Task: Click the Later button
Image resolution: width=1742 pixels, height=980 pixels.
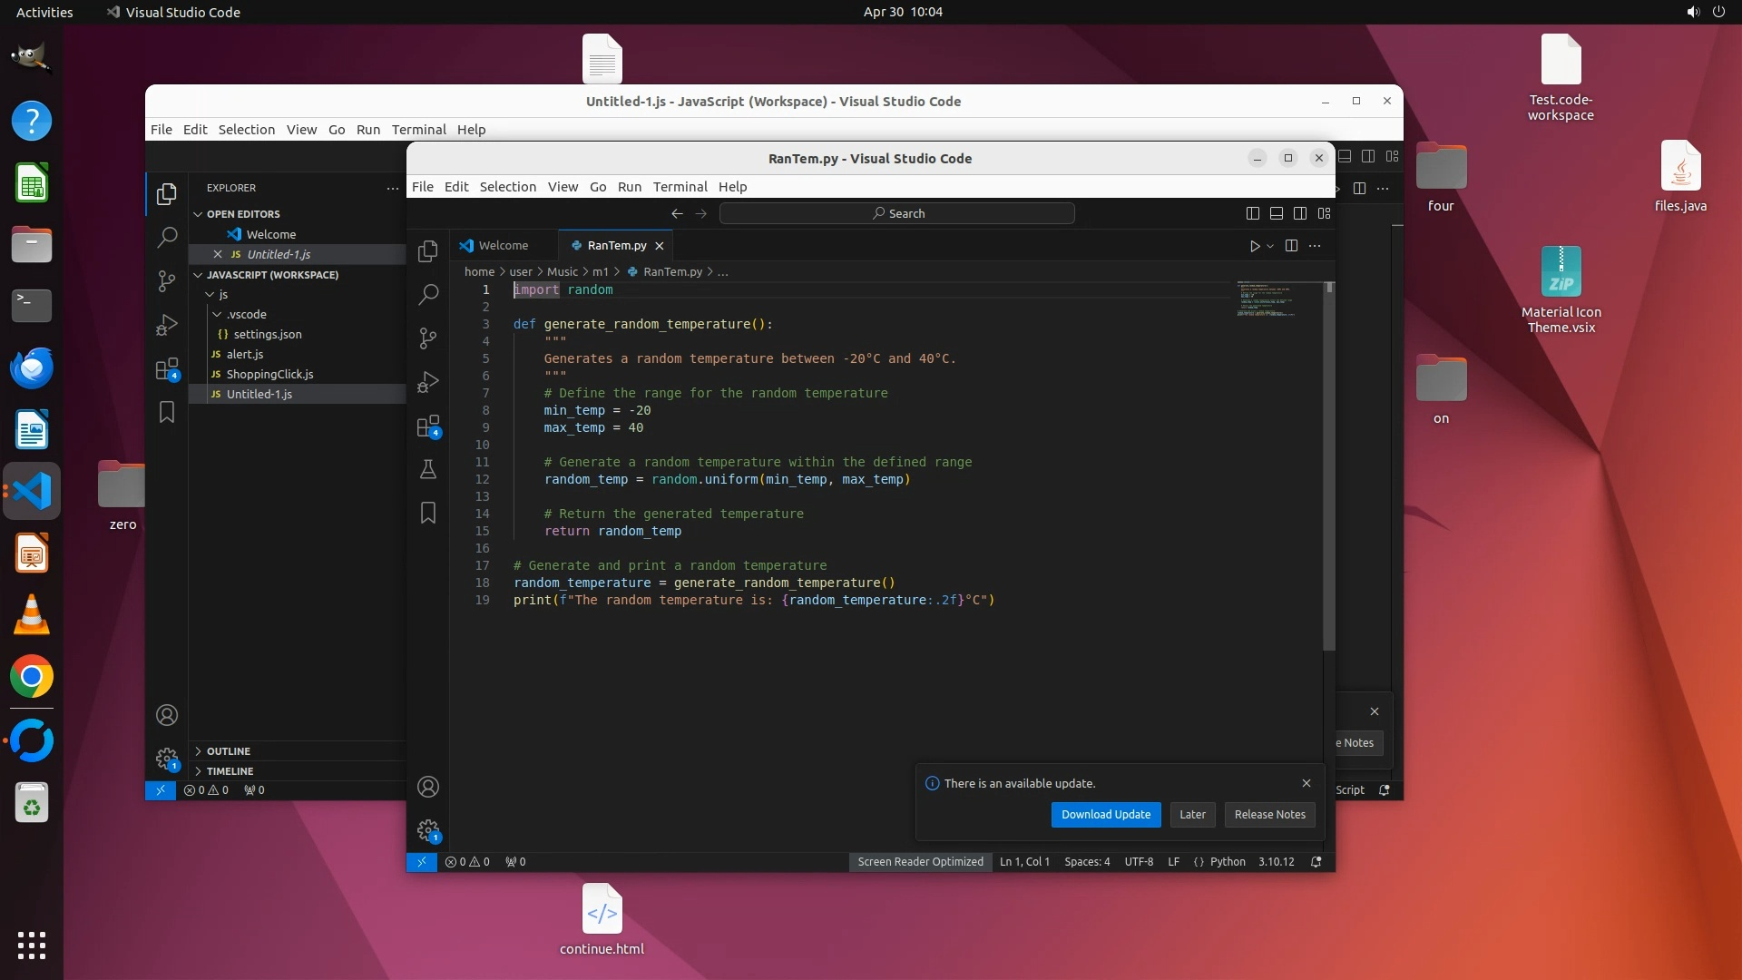Action: (x=1192, y=815)
